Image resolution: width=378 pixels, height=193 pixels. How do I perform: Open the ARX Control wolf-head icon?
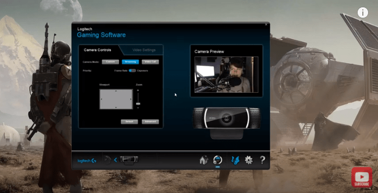pyautogui.click(x=235, y=160)
